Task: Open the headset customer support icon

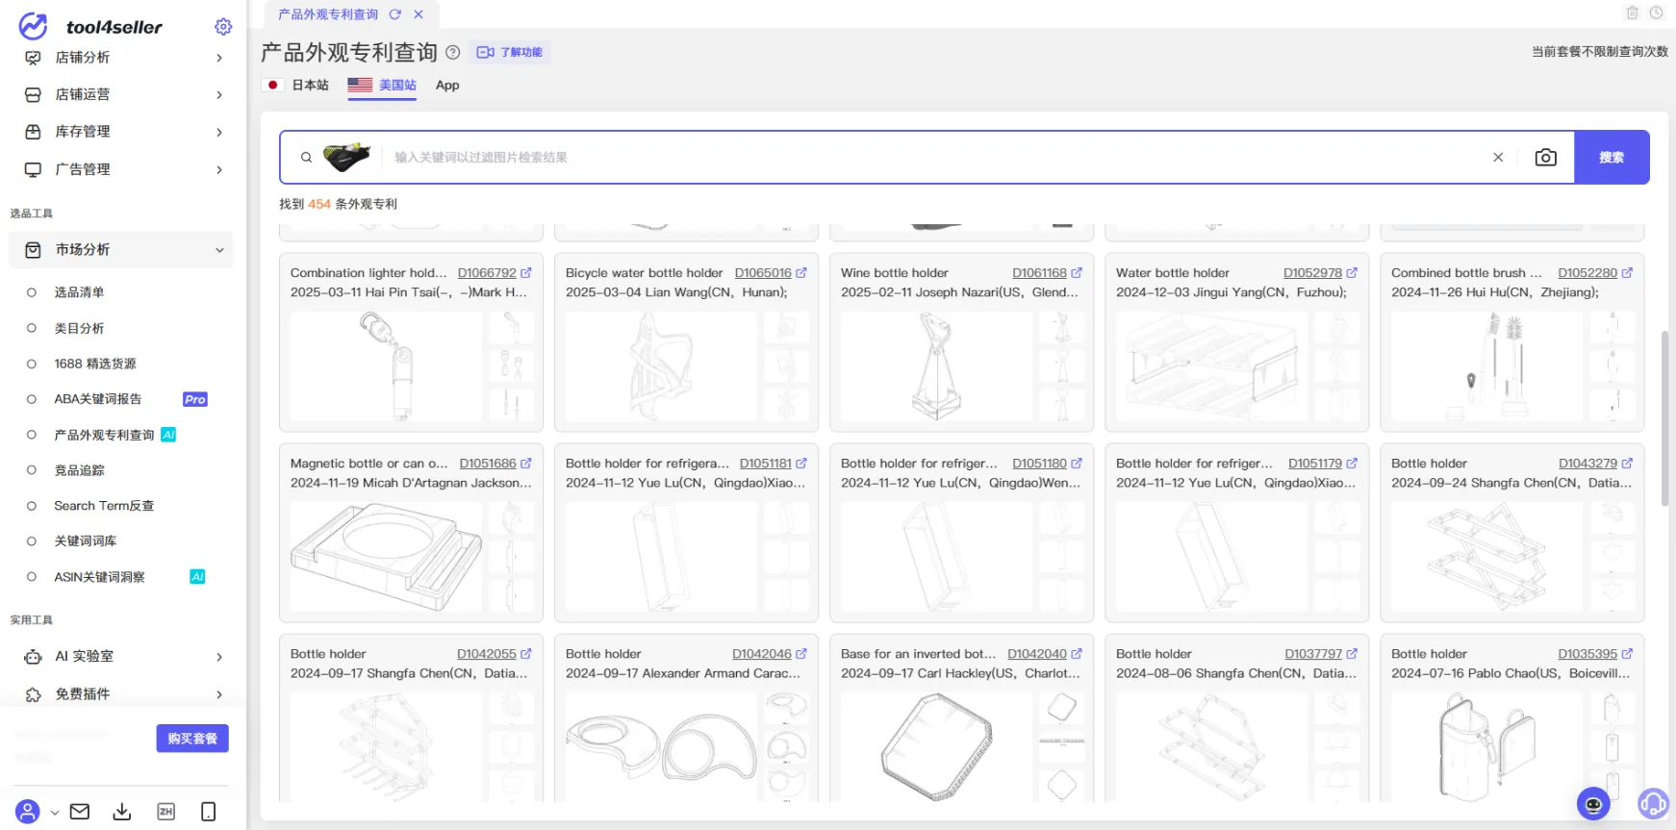Action: 1653,803
